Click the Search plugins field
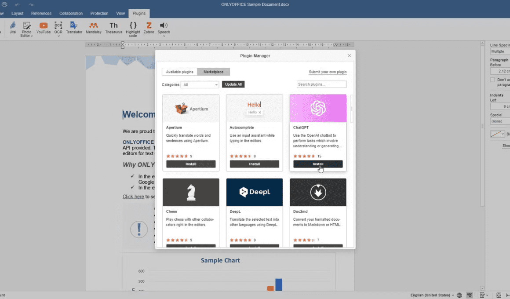 321,84
